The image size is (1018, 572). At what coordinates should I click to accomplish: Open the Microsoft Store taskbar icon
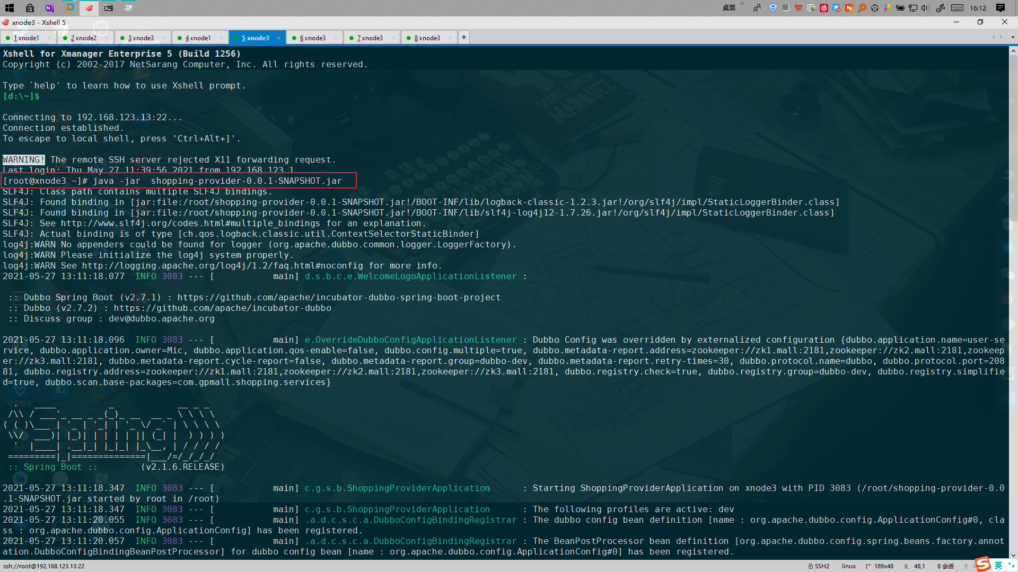(x=30, y=8)
